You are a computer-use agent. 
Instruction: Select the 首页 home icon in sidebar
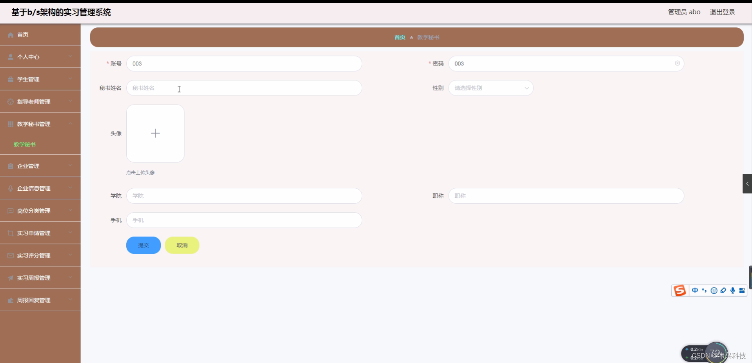click(10, 34)
